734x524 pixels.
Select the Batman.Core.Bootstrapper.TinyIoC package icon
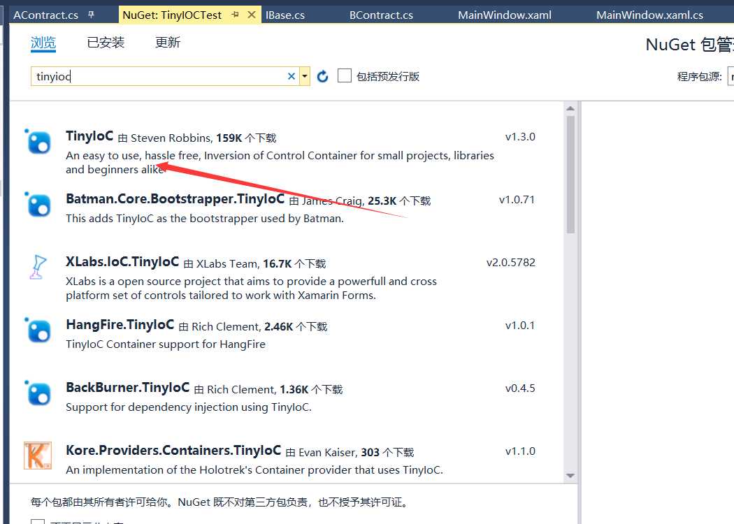click(38, 205)
